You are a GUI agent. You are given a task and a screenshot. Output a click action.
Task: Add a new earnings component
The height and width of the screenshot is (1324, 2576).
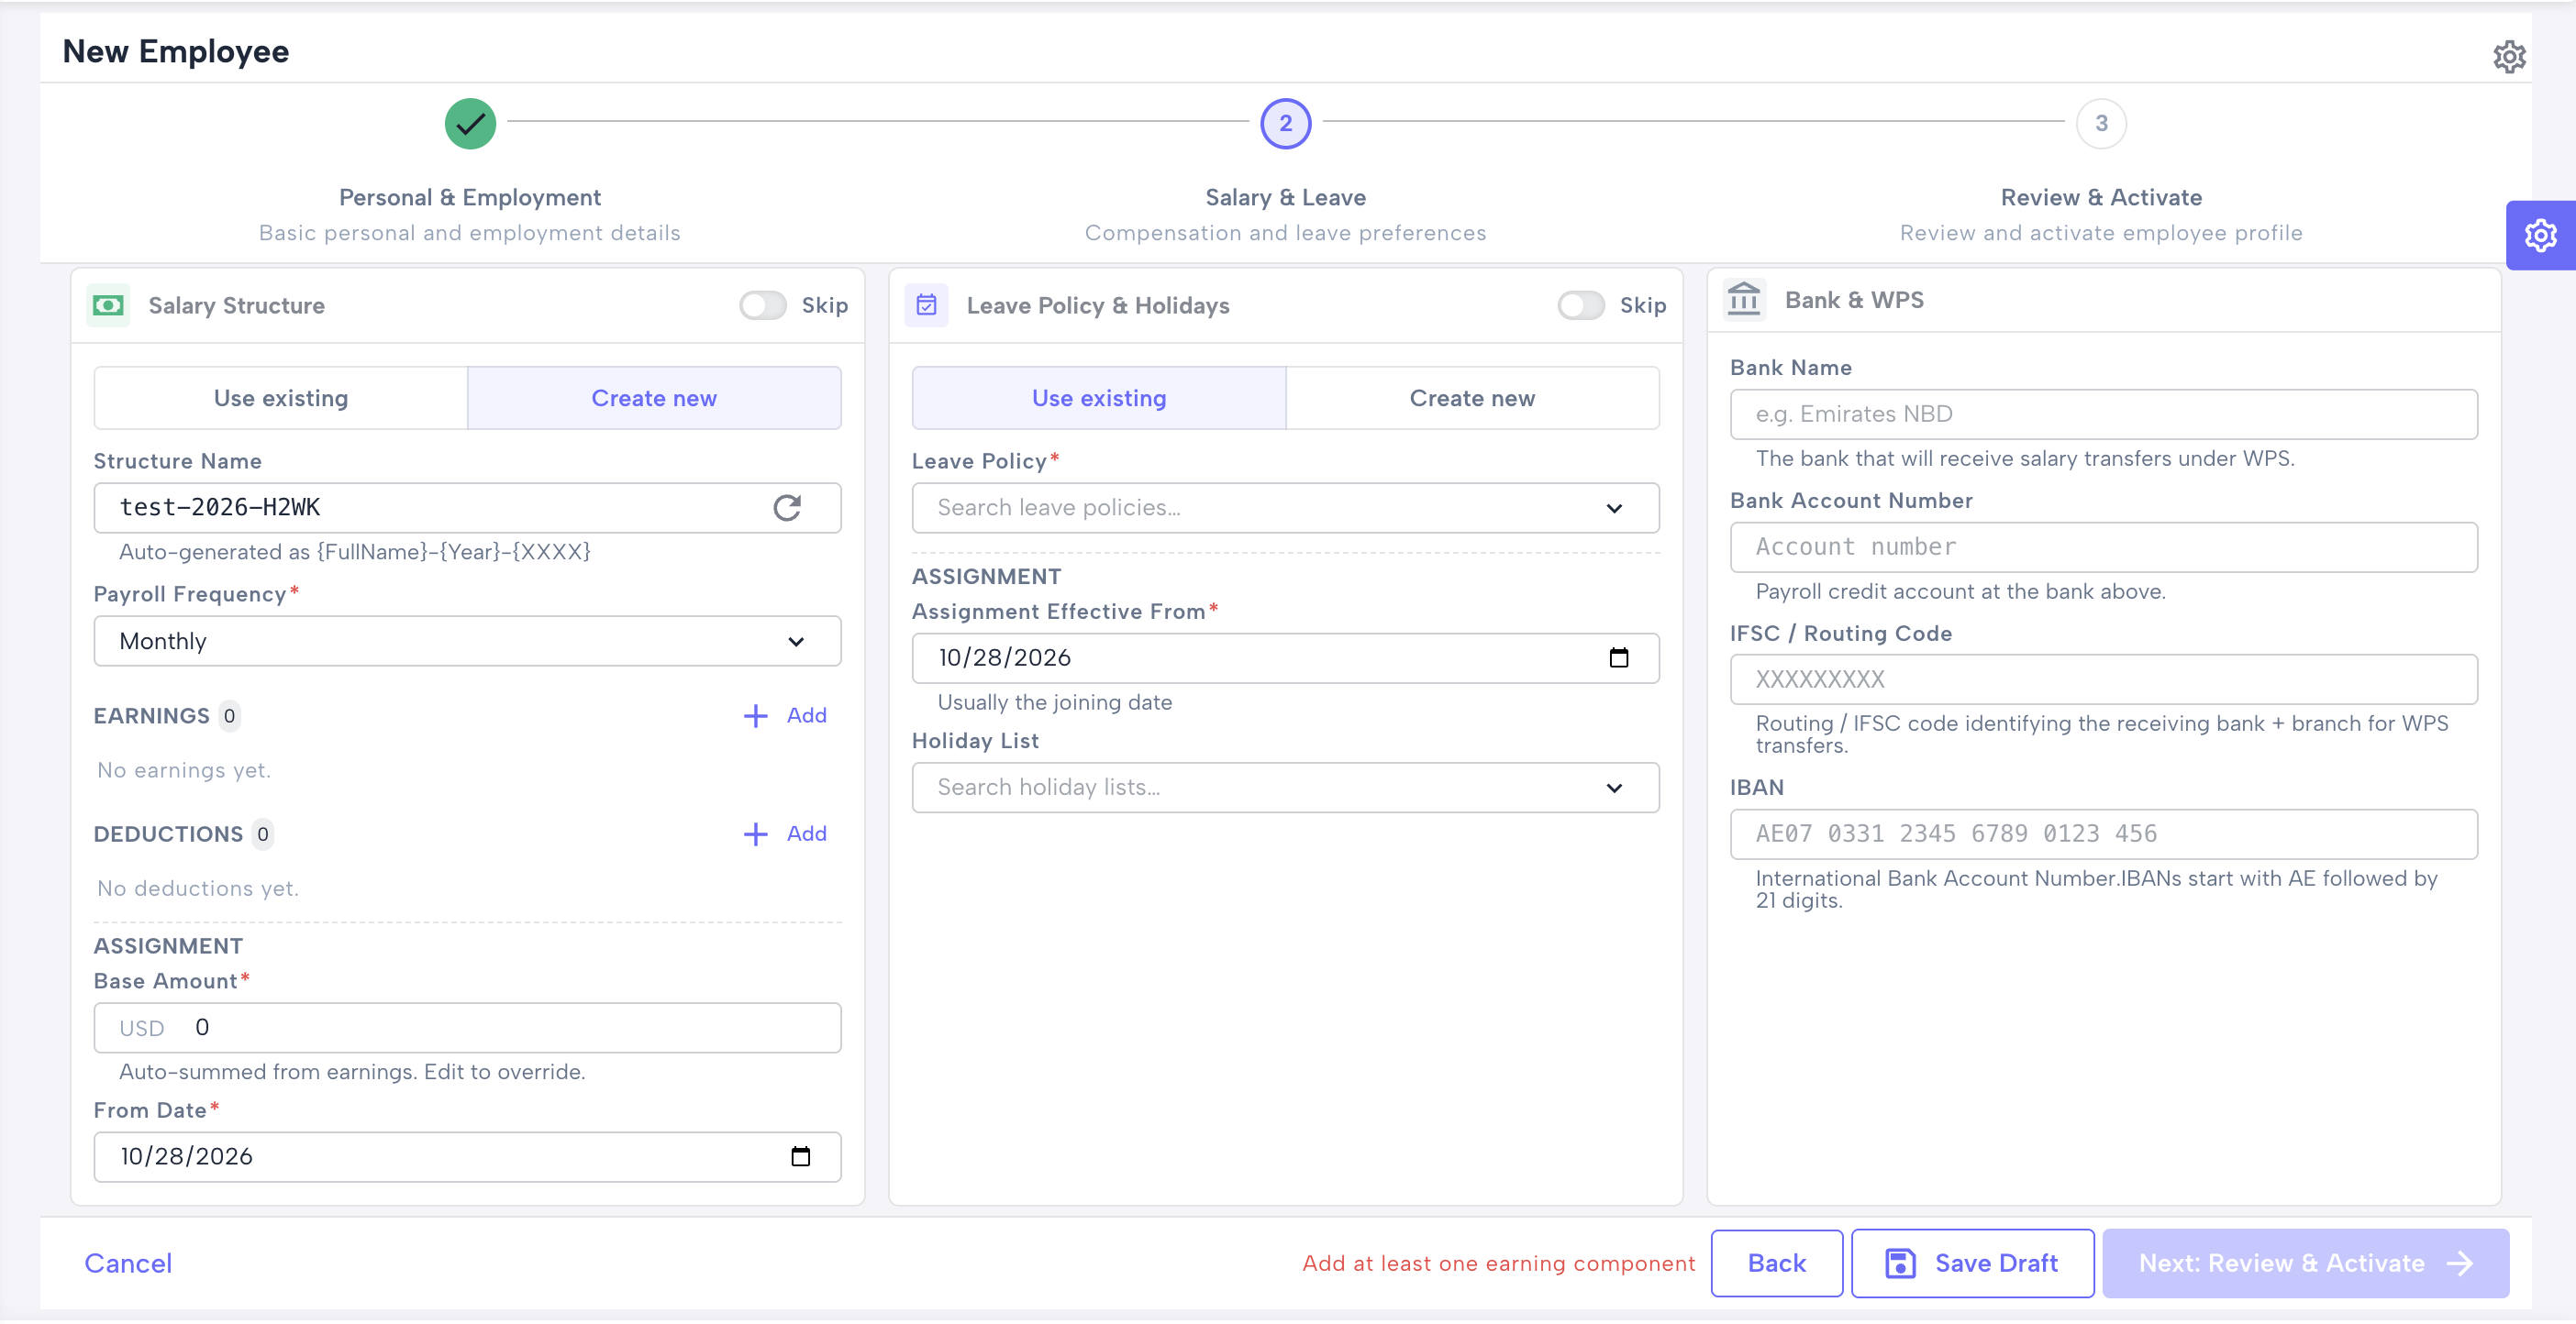(785, 715)
